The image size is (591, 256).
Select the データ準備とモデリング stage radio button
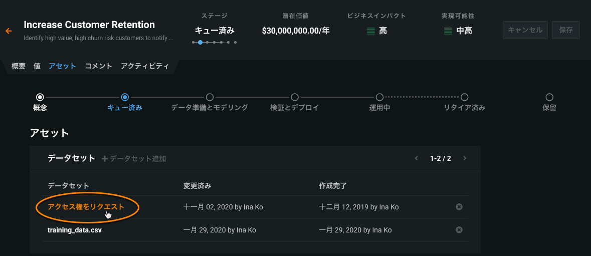point(210,97)
